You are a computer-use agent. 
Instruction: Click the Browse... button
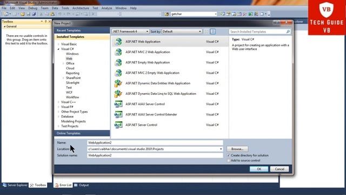237,149
